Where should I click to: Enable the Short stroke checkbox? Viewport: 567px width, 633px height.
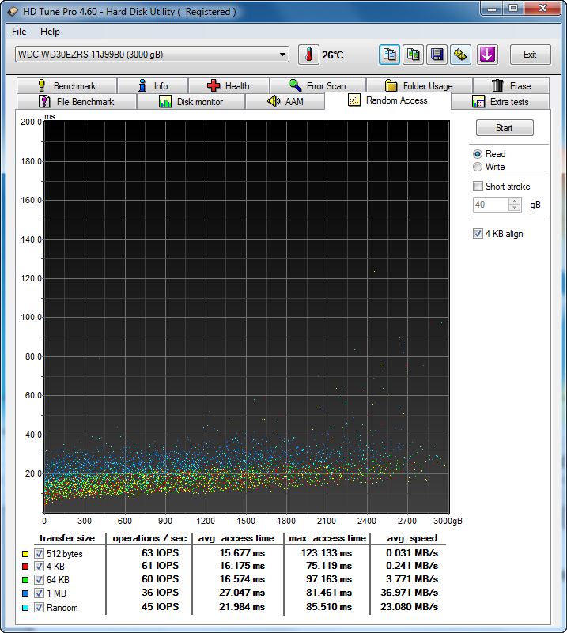478,187
